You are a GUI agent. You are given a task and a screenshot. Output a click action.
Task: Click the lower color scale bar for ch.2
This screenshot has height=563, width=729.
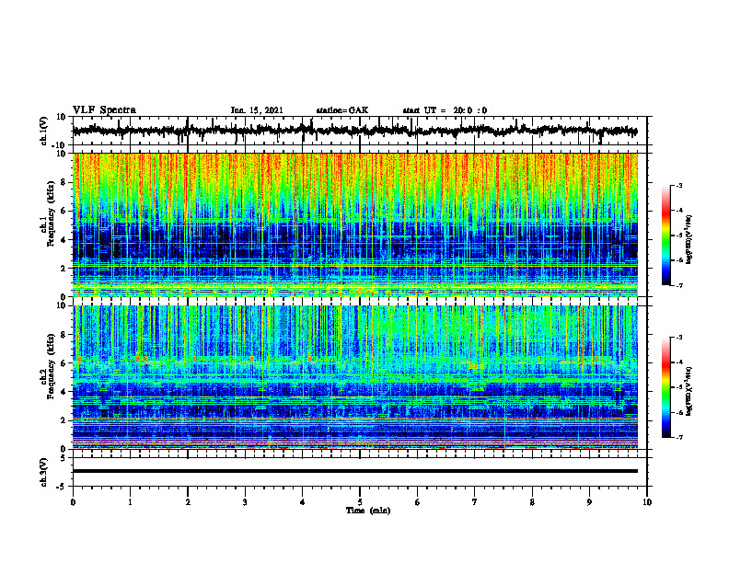click(x=666, y=387)
